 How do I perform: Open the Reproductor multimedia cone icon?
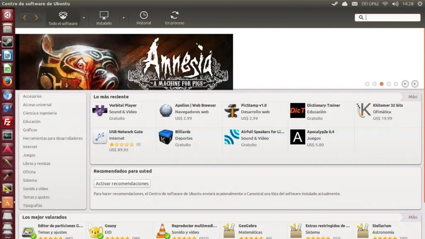(163, 232)
